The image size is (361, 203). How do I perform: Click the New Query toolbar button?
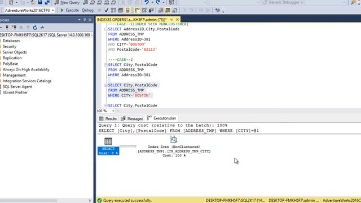[x=67, y=2]
